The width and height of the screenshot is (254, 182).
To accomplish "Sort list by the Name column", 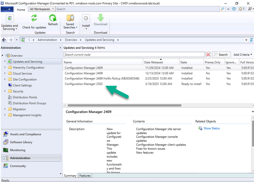I will click(103, 62).
